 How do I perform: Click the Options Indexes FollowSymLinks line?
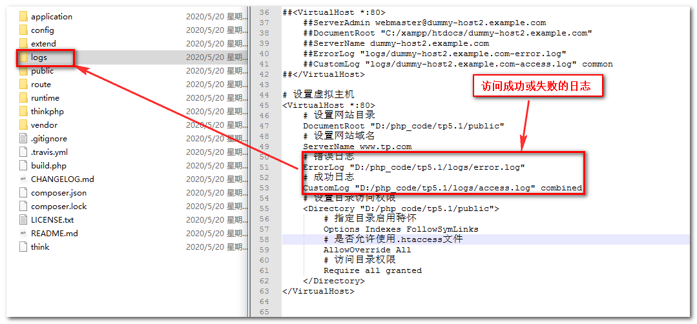(x=401, y=229)
